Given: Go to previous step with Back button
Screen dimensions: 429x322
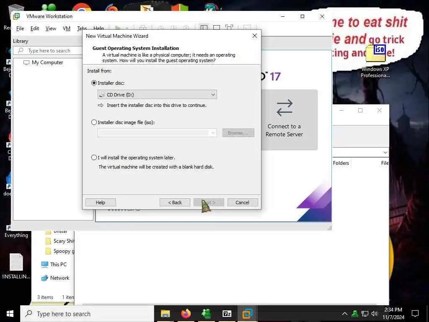Looking at the screenshot, I should tap(175, 203).
